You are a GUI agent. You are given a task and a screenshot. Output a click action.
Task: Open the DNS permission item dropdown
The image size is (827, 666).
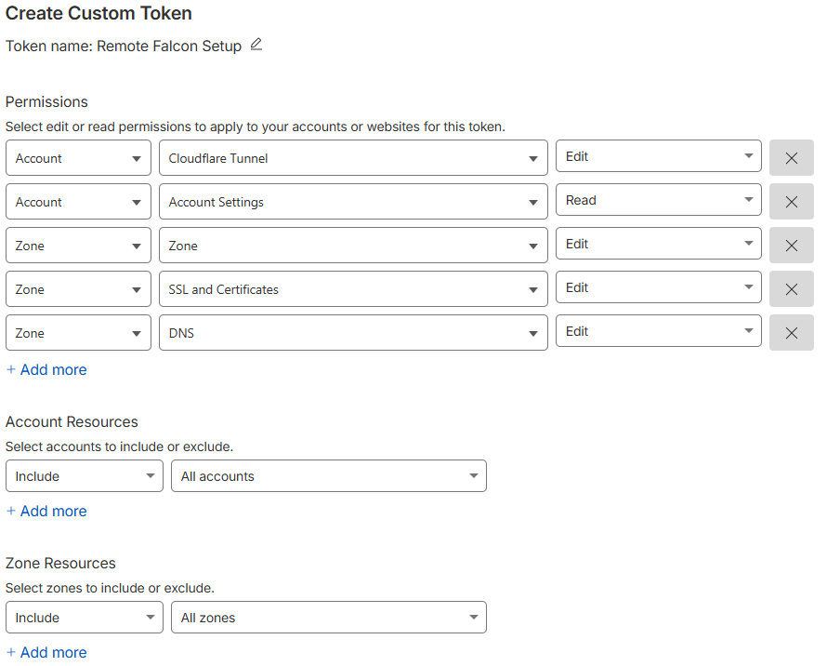pyautogui.click(x=353, y=333)
